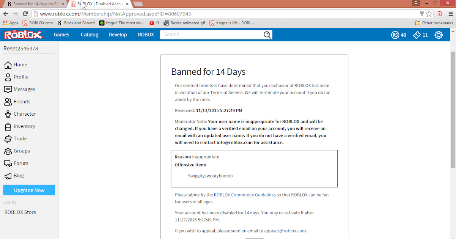The height and width of the screenshot is (239, 456).
Task: Click the Forum icon in sidebar
Action: tap(8, 164)
